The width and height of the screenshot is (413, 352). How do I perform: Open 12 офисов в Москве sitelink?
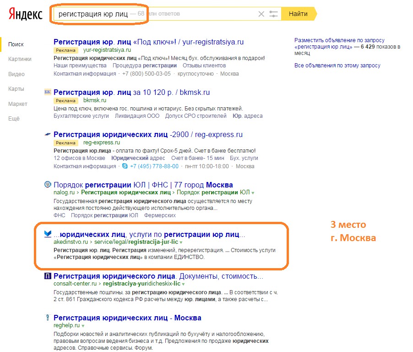[x=79, y=158]
